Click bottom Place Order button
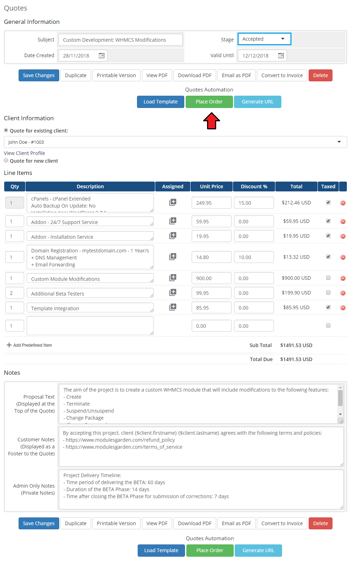 tap(210, 550)
